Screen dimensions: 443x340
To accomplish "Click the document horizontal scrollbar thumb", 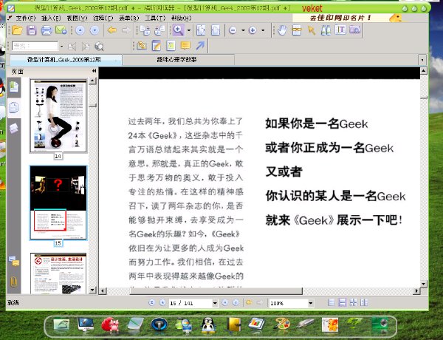I will pos(216,290).
